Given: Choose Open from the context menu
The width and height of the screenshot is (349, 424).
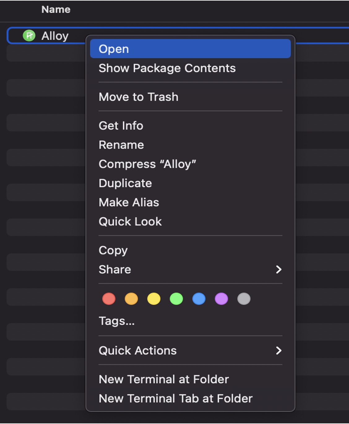Looking at the screenshot, I should click(114, 49).
